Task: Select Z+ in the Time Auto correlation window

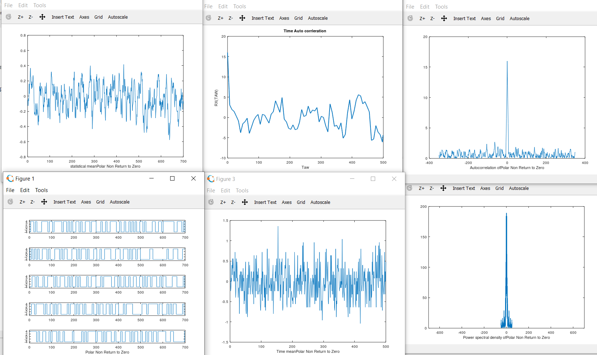Action: pos(220,18)
